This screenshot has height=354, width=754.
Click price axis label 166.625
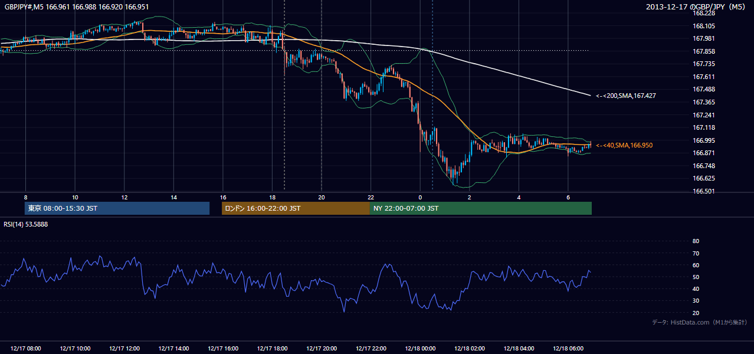point(704,178)
